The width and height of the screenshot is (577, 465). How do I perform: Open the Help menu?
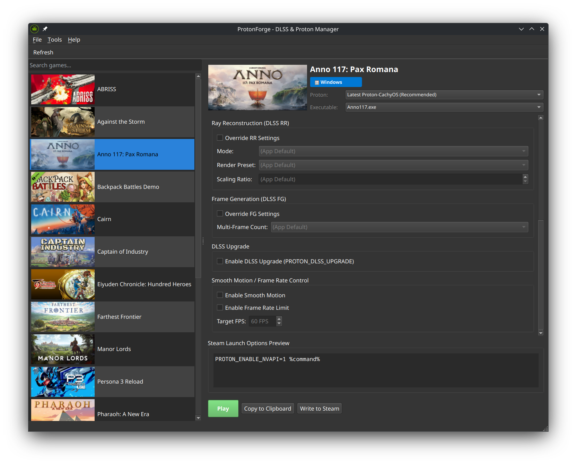[74, 40]
